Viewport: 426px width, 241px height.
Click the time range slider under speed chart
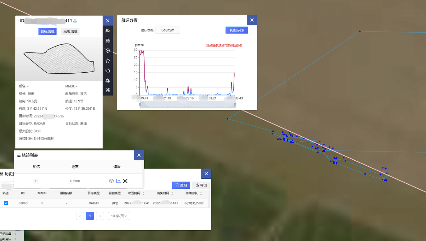tap(188, 105)
